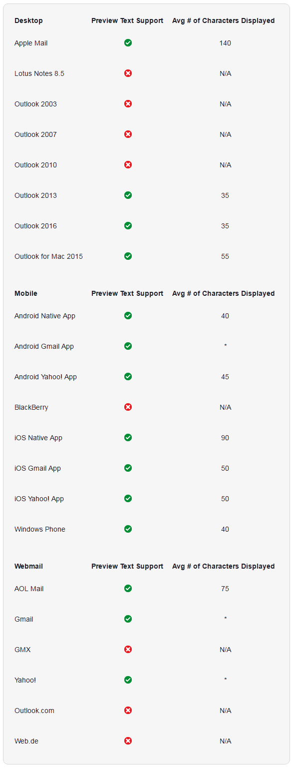Screen dimensions: 294x769
Task: Click the Android Gmail App row label
Action: pos(44,346)
